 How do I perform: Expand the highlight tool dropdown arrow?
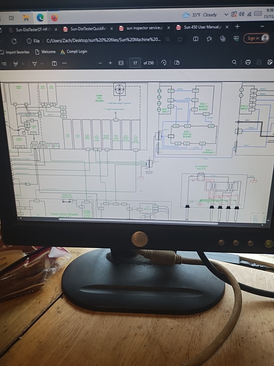tap(23, 63)
